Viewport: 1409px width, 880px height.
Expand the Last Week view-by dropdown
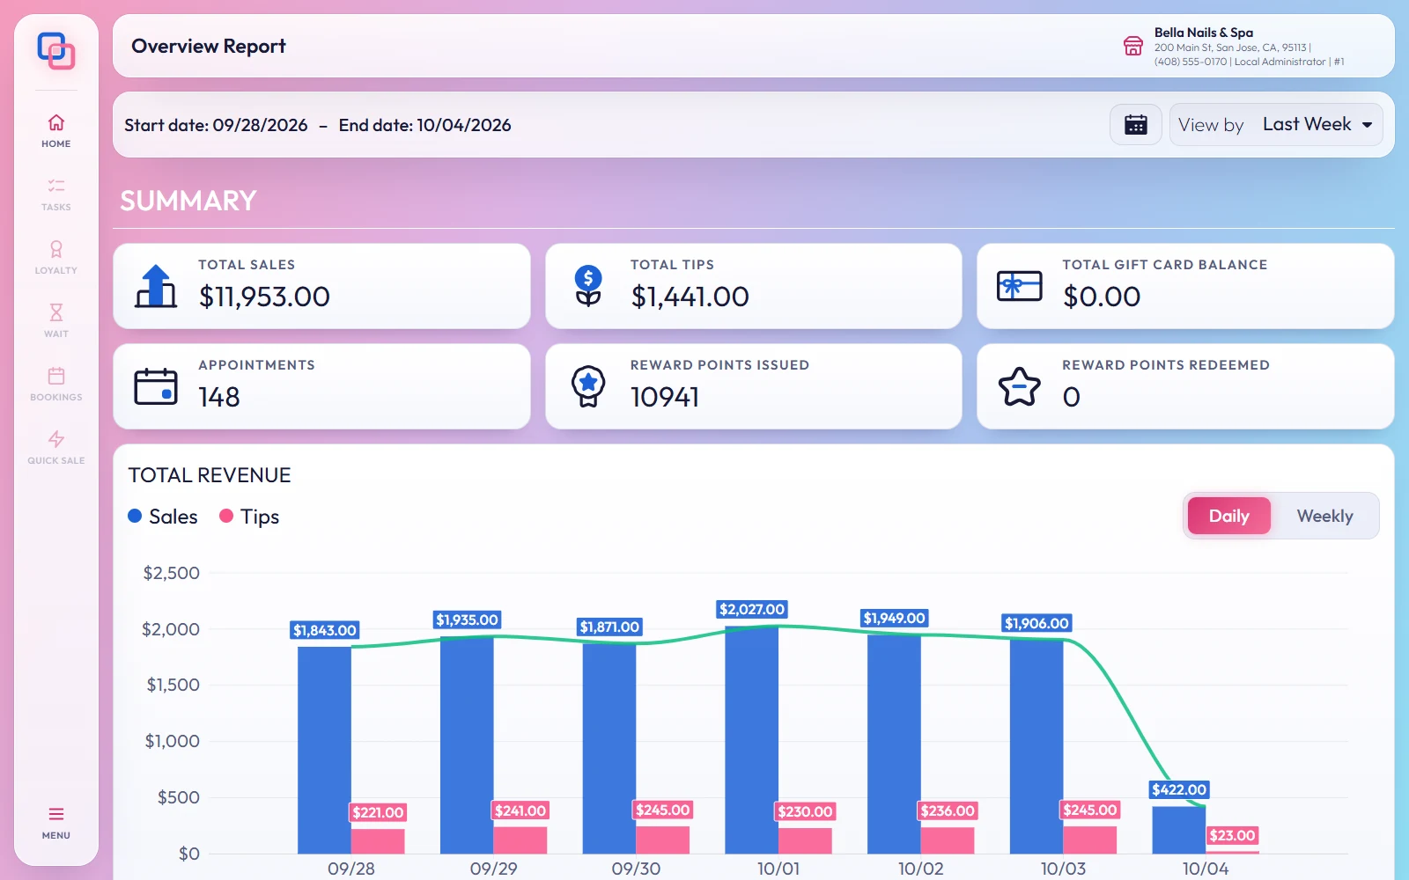1277,125
